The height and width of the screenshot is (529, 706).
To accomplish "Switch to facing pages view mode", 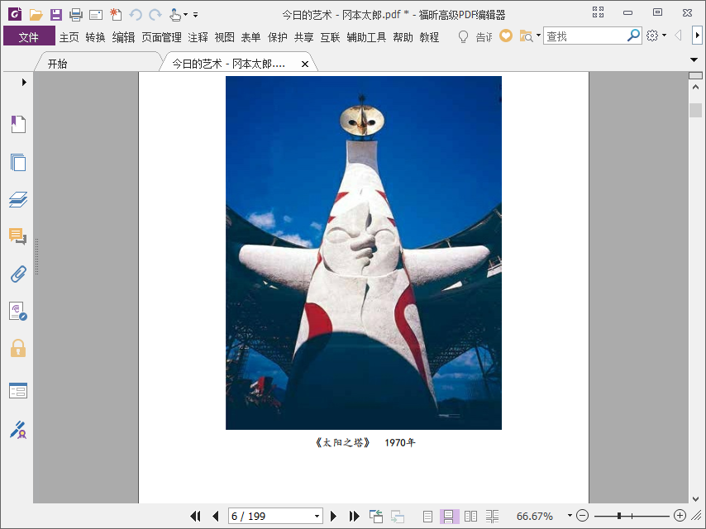I will pos(470,517).
